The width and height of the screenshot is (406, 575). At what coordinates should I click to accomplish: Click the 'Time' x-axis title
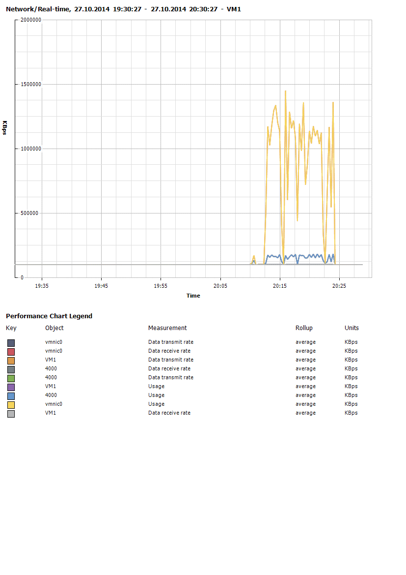193,296
